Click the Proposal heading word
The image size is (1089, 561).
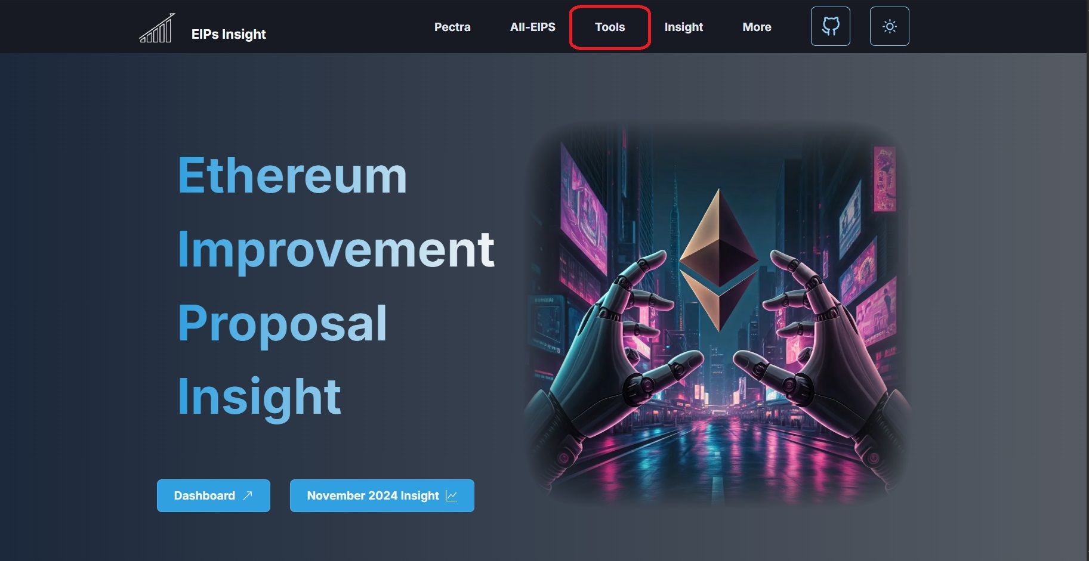click(282, 323)
